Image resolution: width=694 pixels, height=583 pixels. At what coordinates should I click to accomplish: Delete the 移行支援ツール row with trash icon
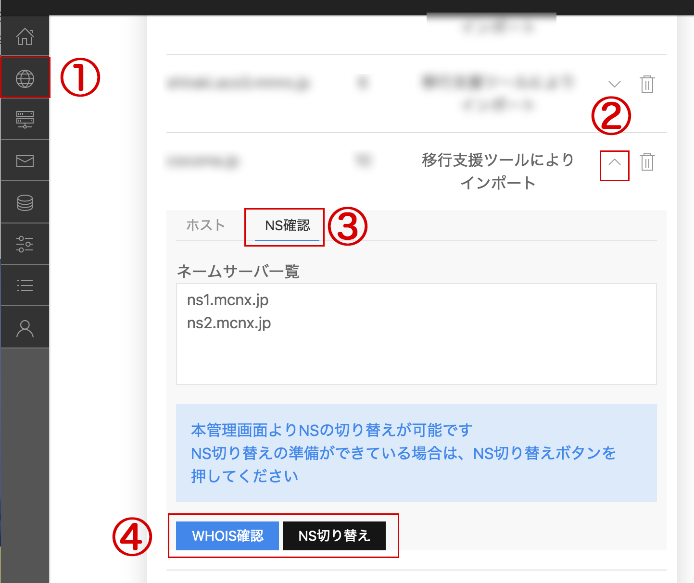(x=647, y=162)
